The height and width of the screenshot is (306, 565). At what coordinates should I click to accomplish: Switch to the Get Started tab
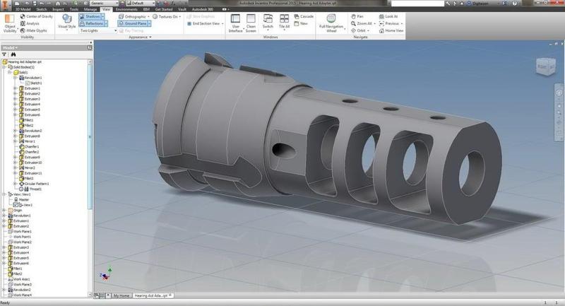pyautogui.click(x=164, y=9)
